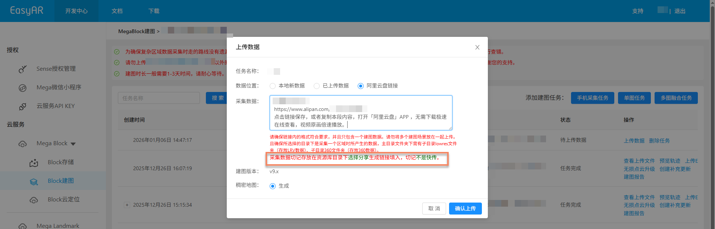Click 单图任务 button
715x229 pixels.
[x=634, y=98]
